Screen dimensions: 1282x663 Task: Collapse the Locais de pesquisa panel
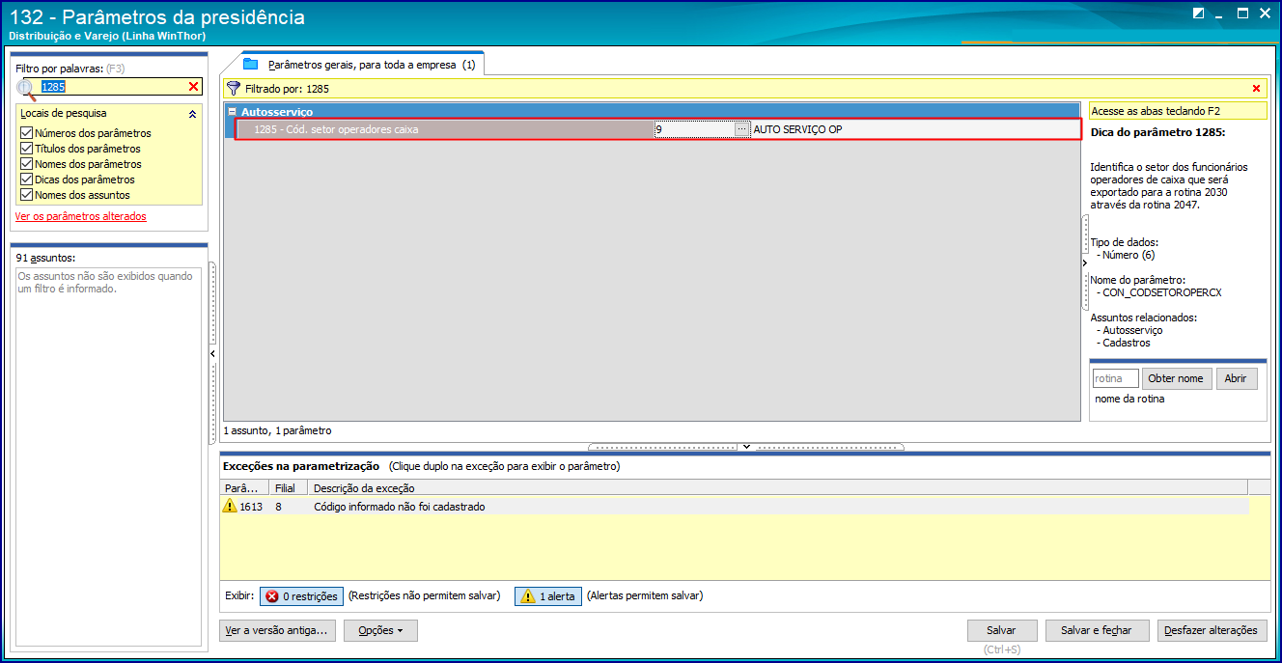click(x=192, y=114)
